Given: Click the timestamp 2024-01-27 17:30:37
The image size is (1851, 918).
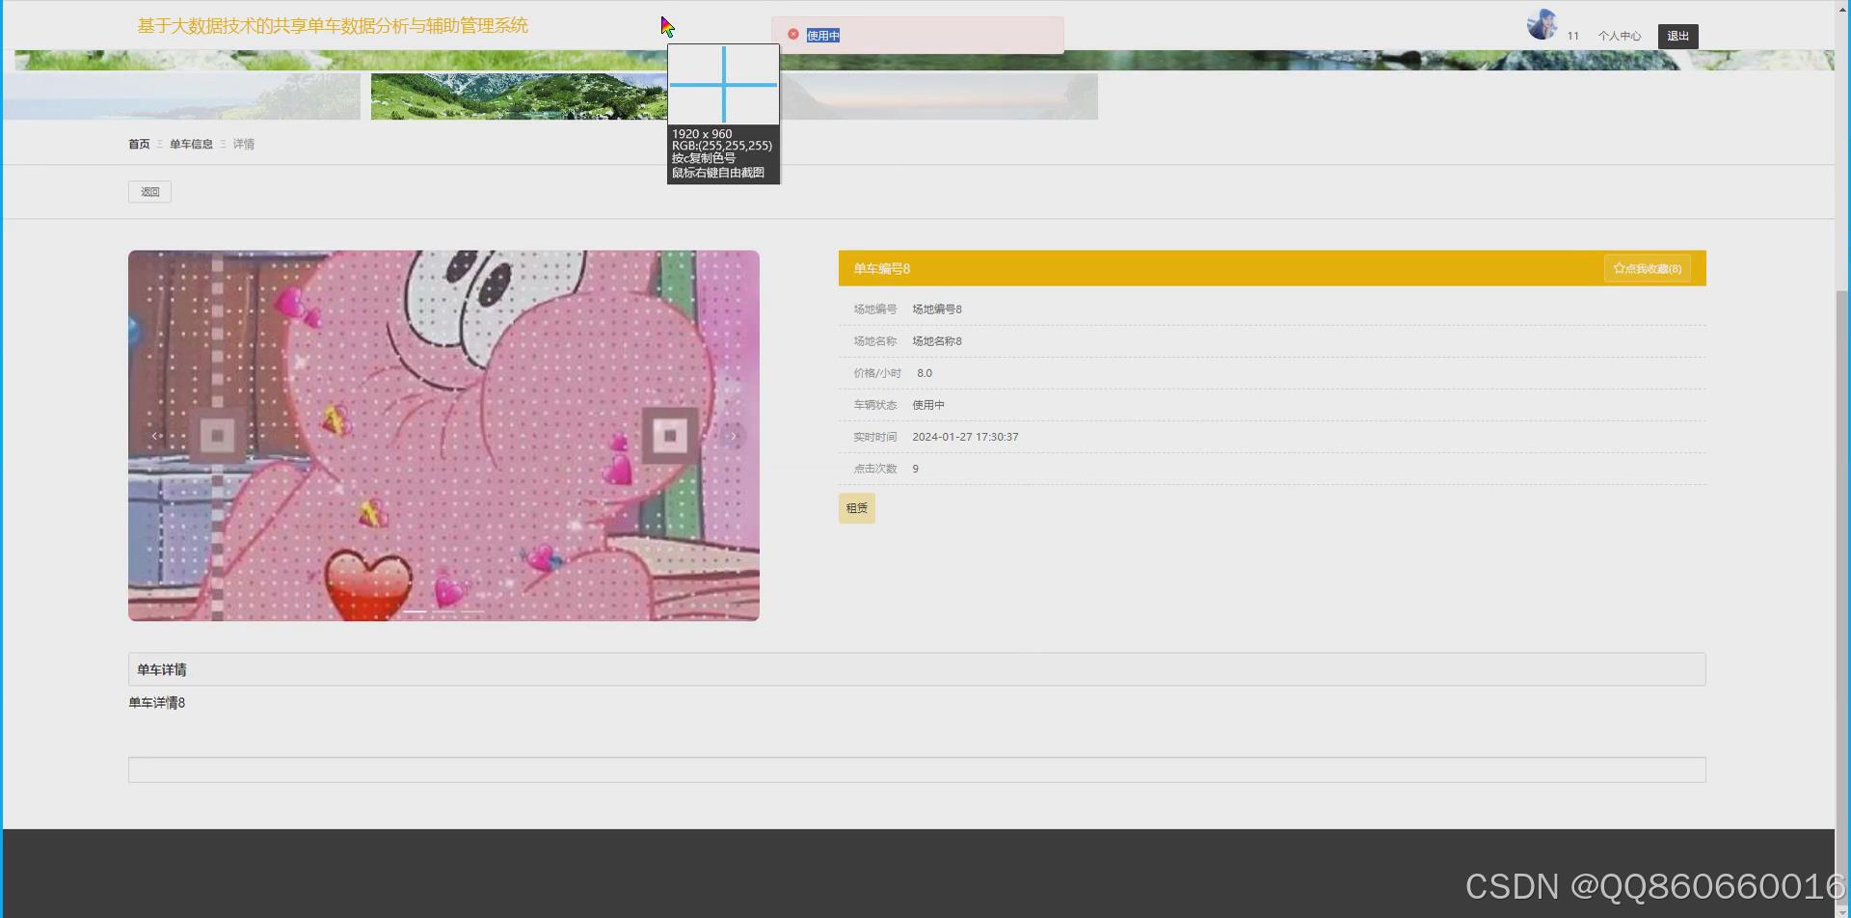Looking at the screenshot, I should tap(965, 437).
